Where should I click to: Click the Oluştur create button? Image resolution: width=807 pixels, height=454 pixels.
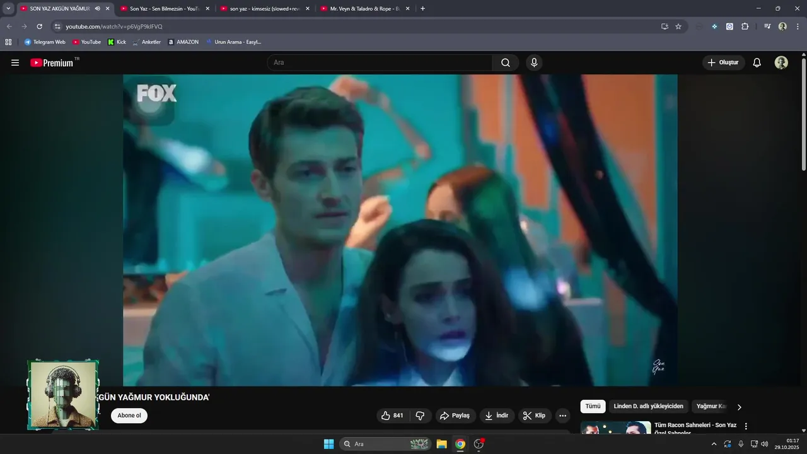723,62
